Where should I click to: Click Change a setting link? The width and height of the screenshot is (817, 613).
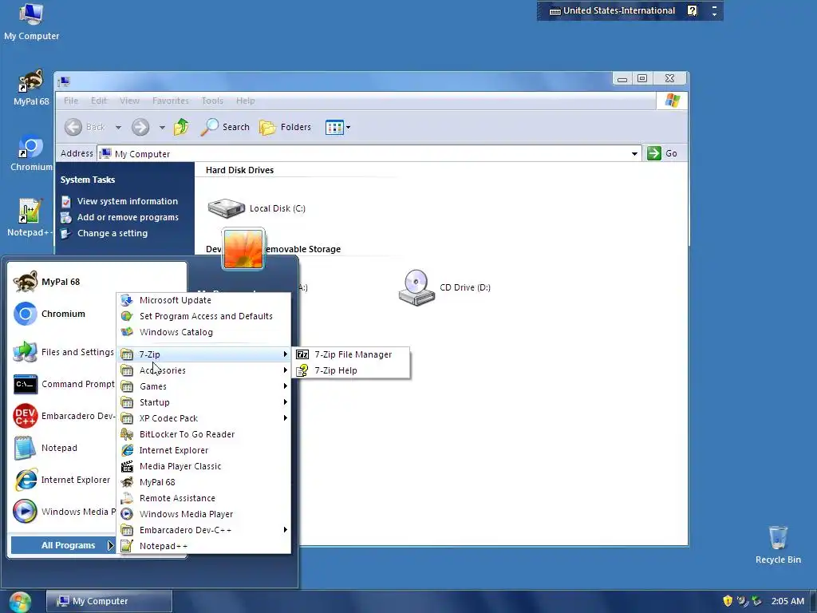pyautogui.click(x=105, y=234)
